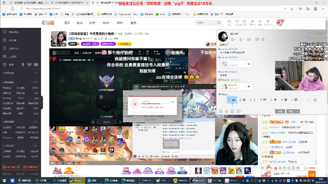Screen dimensions: 328x184
Task: Click the first gift bar icon
Action: tap(57, 171)
